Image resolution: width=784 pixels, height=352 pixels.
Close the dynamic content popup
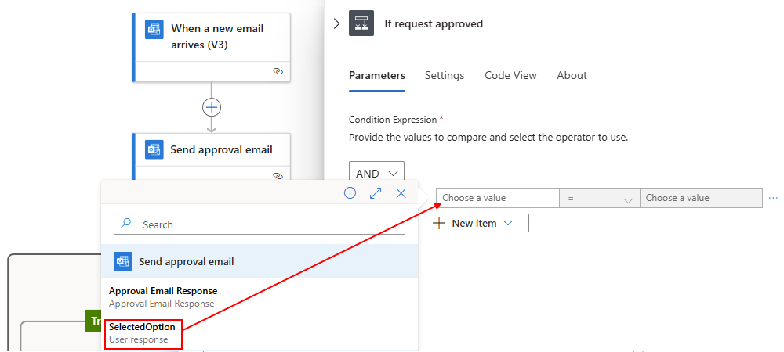(x=401, y=193)
